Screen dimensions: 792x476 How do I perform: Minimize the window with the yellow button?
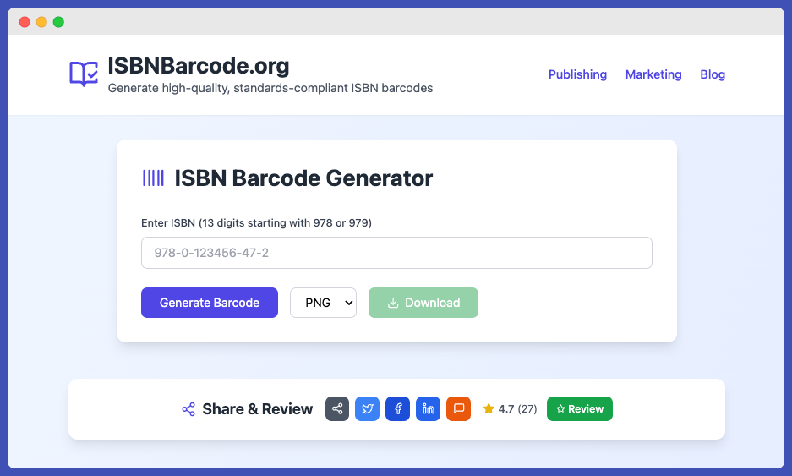pos(41,22)
